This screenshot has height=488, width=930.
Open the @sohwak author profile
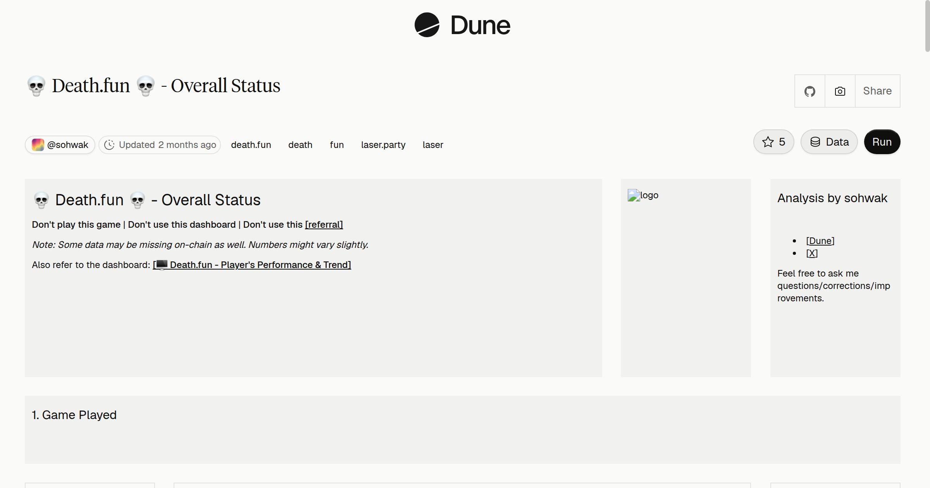pyautogui.click(x=60, y=145)
